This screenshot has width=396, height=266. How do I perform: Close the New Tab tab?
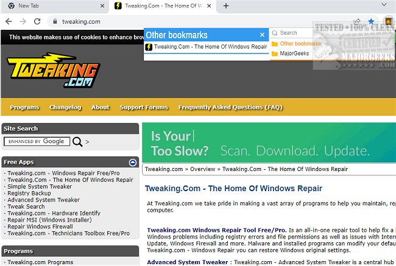click(x=102, y=6)
